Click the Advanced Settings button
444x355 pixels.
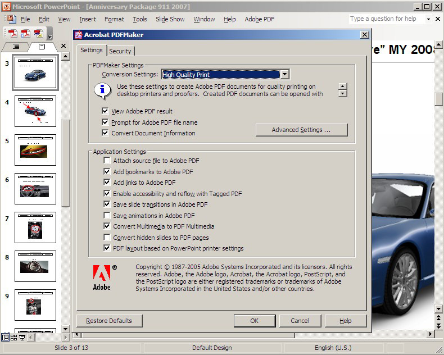(x=301, y=130)
